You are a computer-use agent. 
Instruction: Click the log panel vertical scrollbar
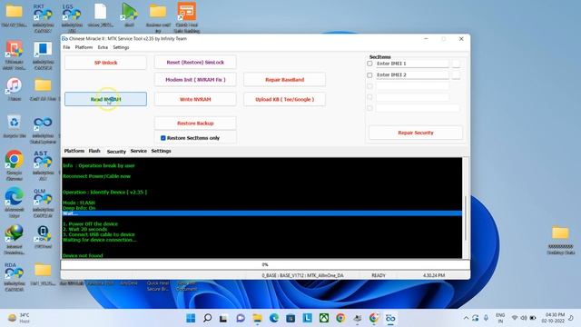[466, 208]
